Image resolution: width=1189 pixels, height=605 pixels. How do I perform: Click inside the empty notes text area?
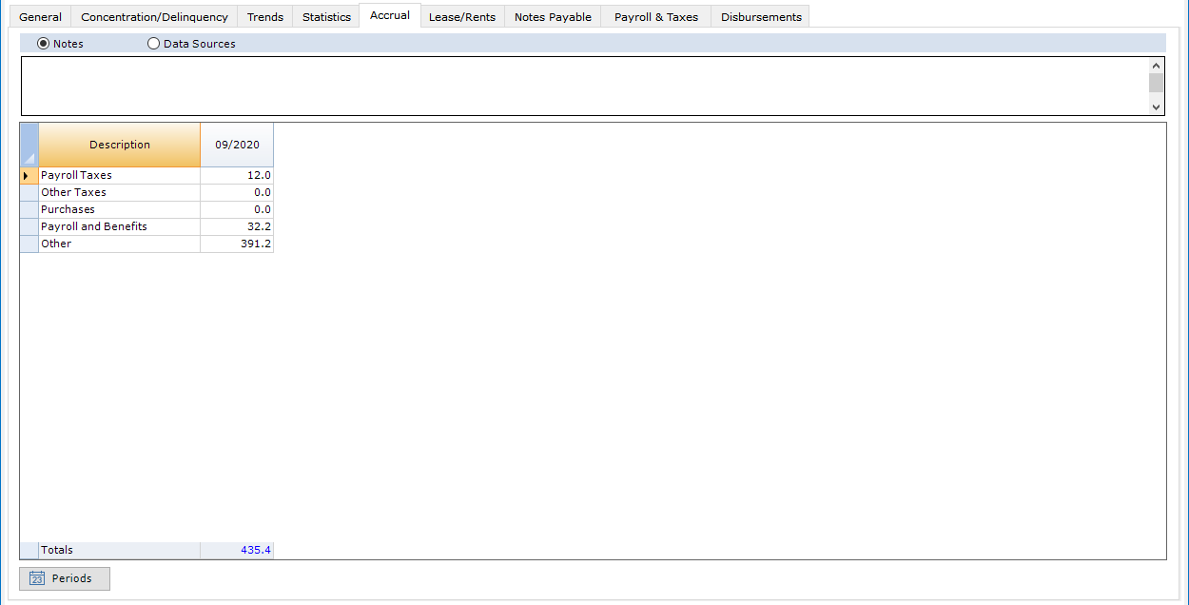[x=571, y=84]
